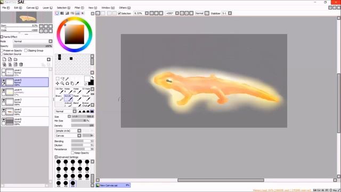Open the View menu
The image size is (341, 192).
[92, 7]
